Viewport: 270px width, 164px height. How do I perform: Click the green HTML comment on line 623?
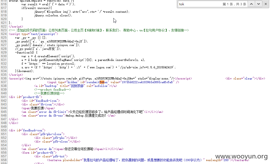coord(99,30)
